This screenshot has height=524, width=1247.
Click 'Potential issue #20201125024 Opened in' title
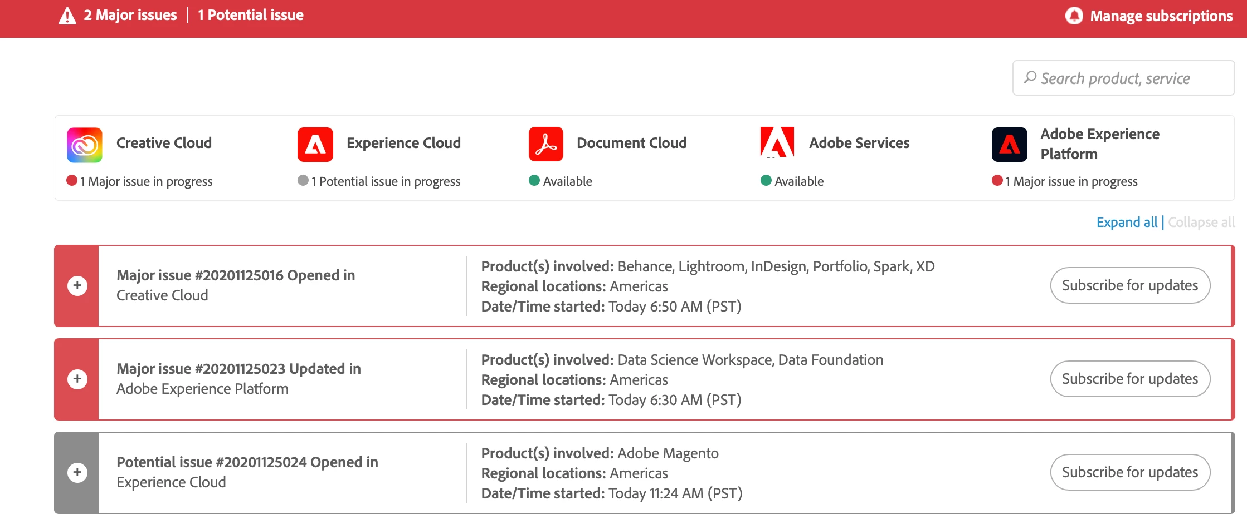coord(247,462)
